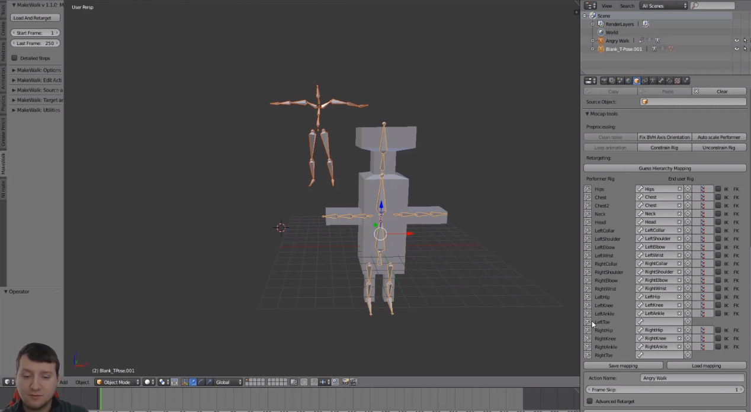Click the RightToe end user bone field
Image resolution: width=751 pixels, height=412 pixels.
pos(659,355)
